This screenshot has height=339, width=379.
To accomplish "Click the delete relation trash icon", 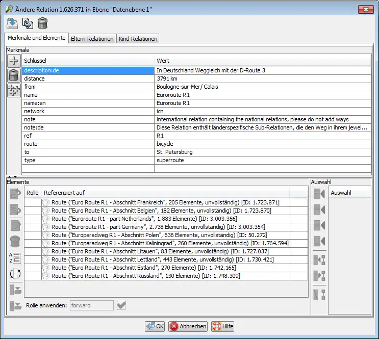I will [43, 23].
